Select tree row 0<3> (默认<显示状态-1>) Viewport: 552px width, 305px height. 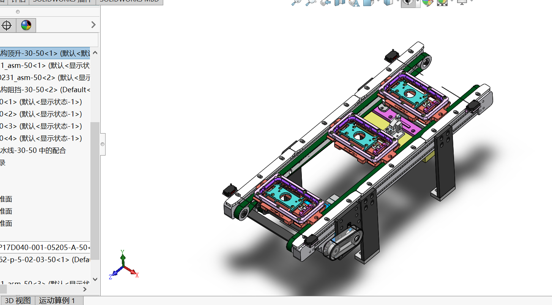[41, 126]
